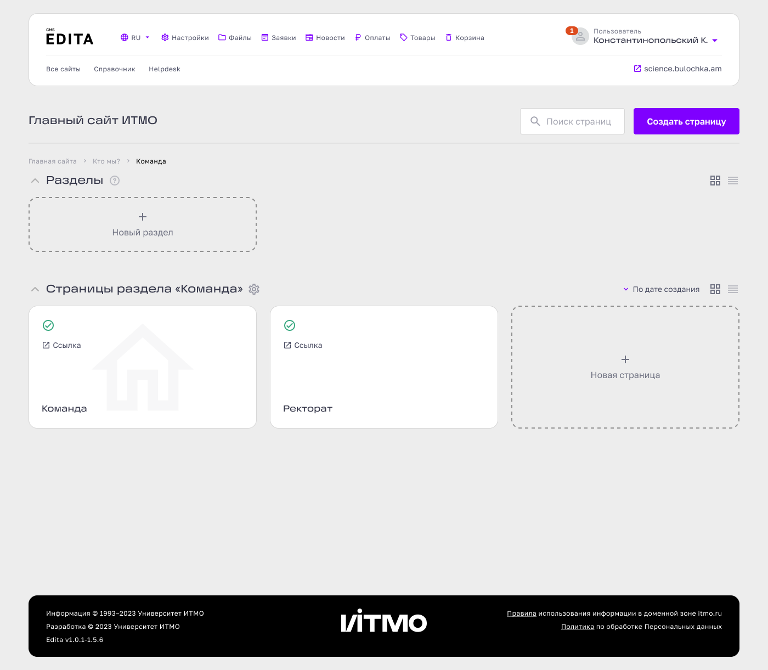Go to Все сайты
Image resolution: width=768 pixels, height=670 pixels.
[64, 69]
